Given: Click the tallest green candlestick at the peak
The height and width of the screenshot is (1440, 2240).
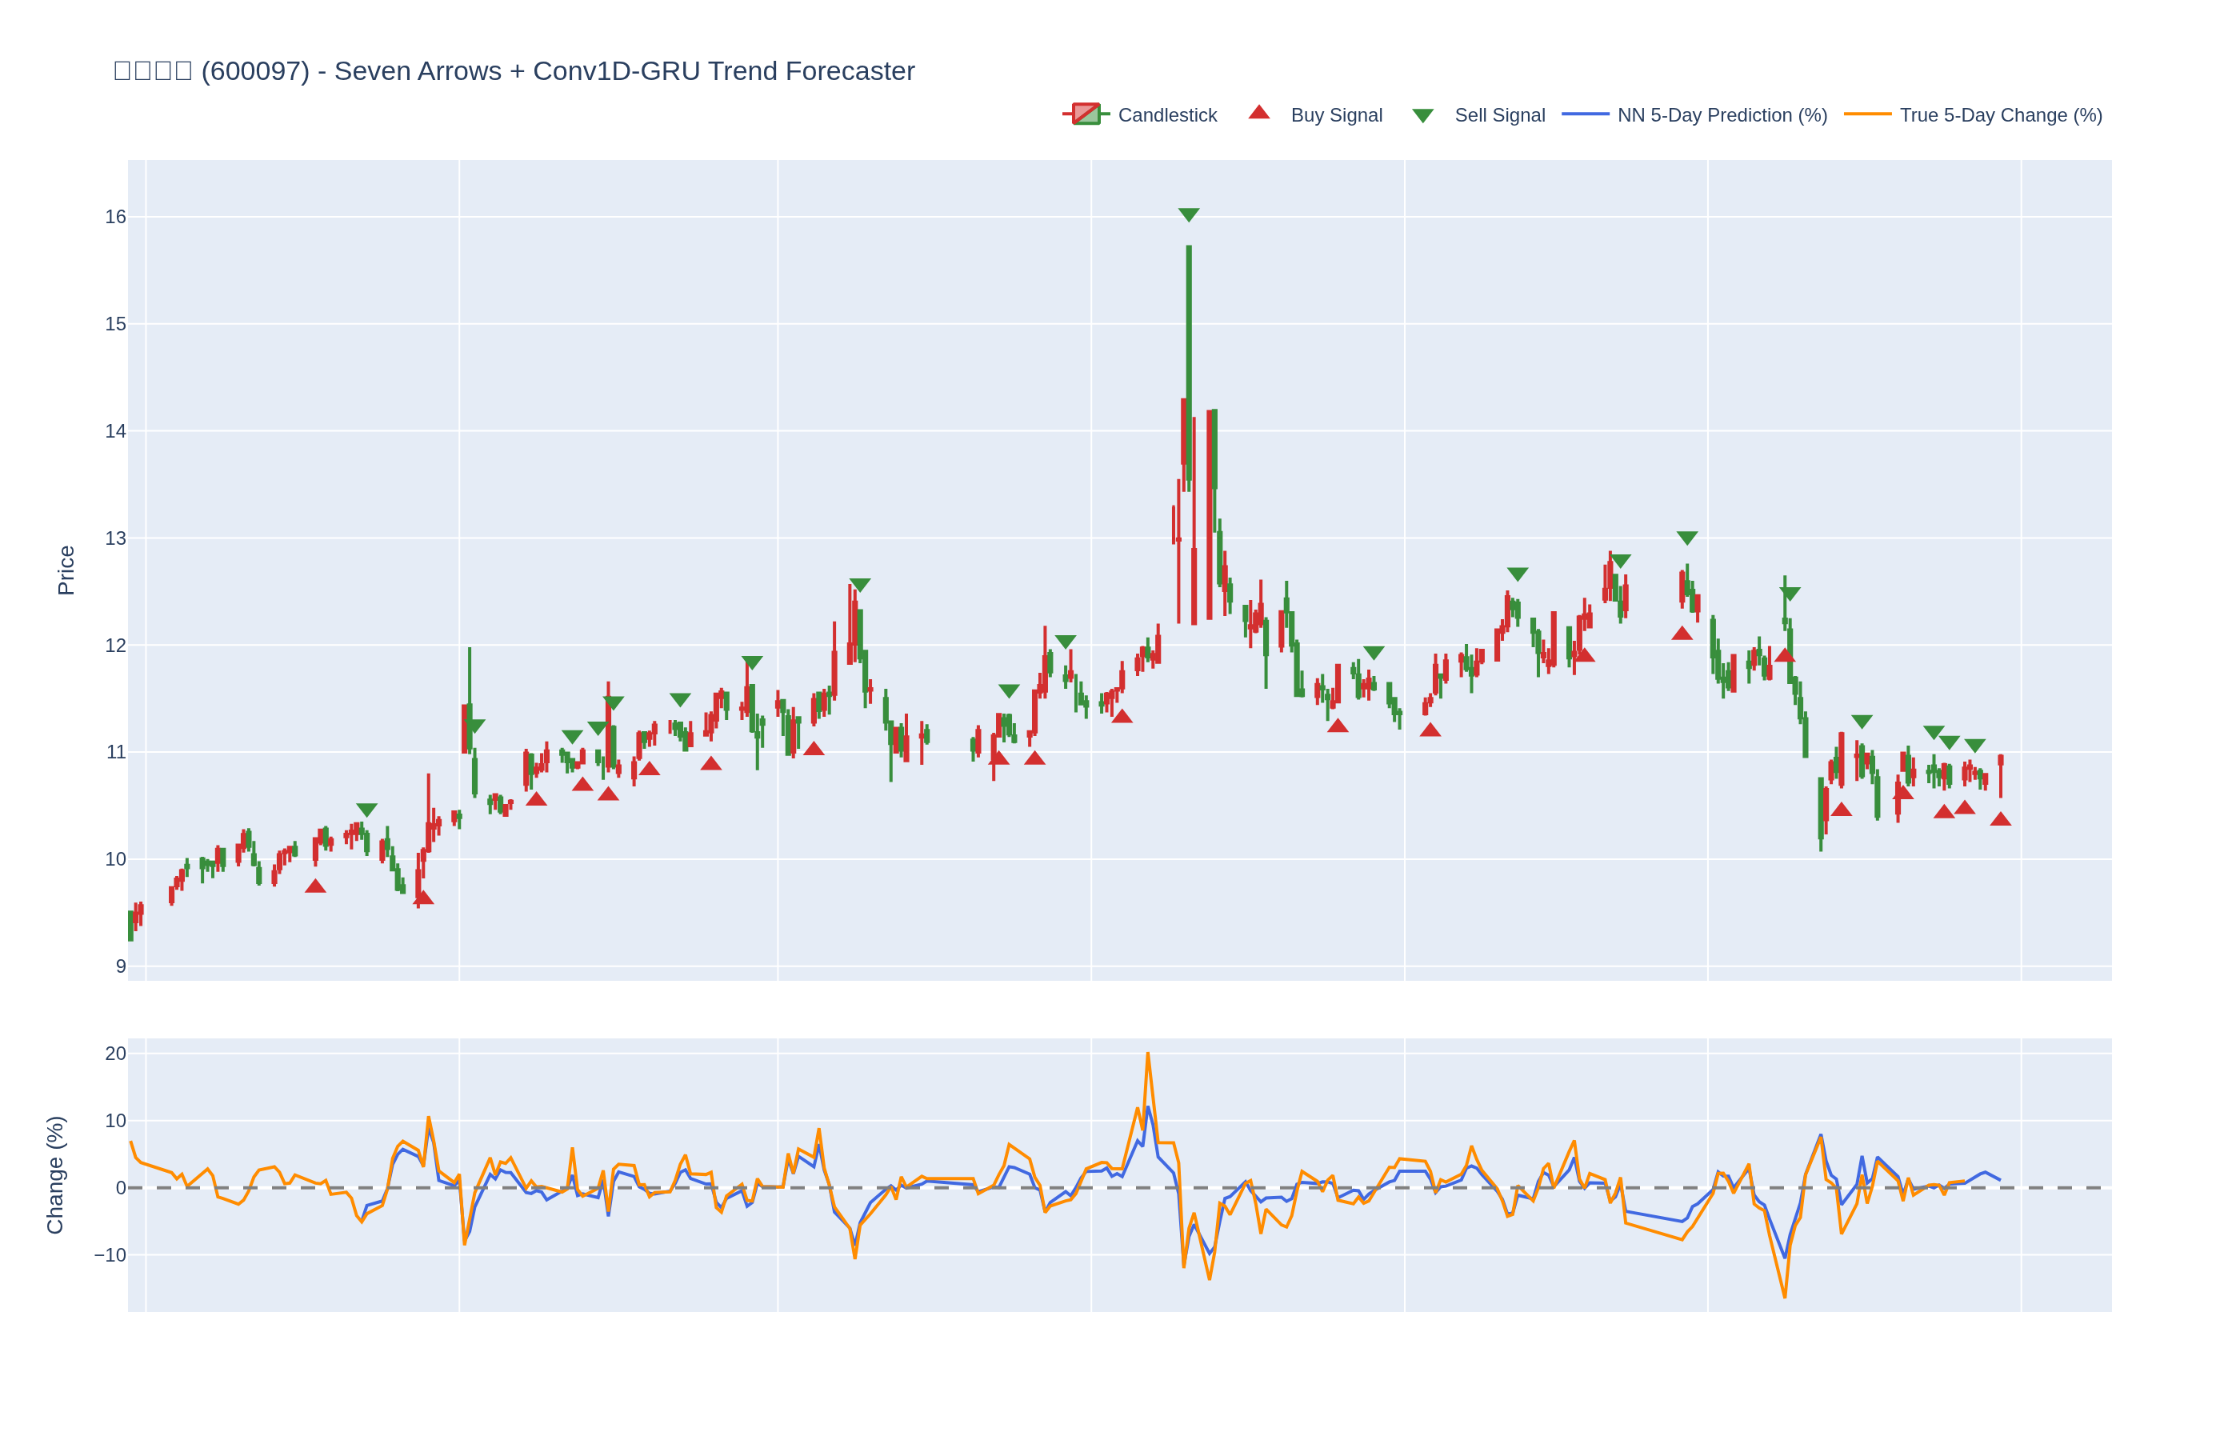Looking at the screenshot, I should (1188, 355).
